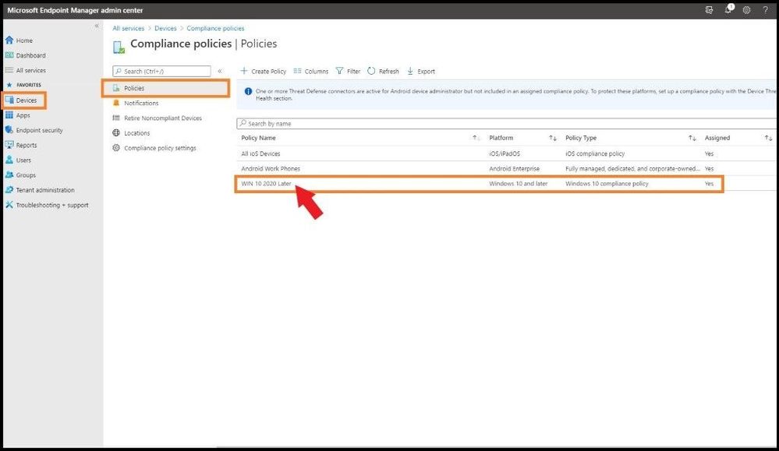Open Compliance policy settings

[x=154, y=148]
